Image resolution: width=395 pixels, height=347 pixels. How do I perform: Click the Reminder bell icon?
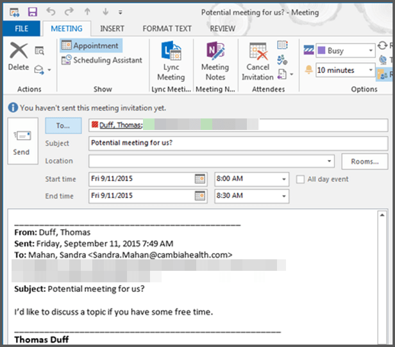(308, 70)
